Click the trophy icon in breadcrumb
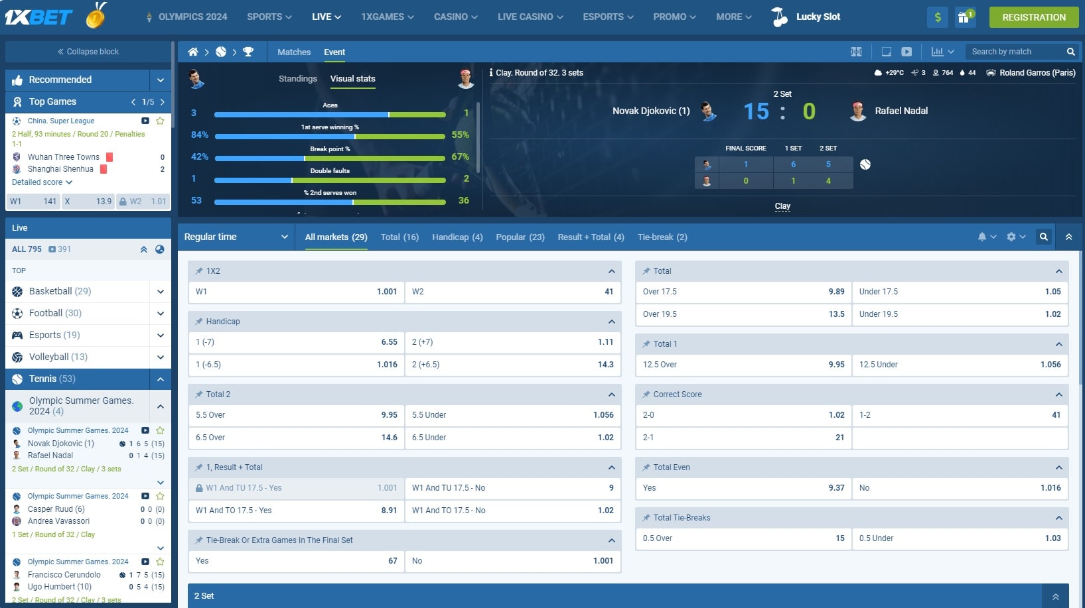The height and width of the screenshot is (608, 1085). pos(248,52)
